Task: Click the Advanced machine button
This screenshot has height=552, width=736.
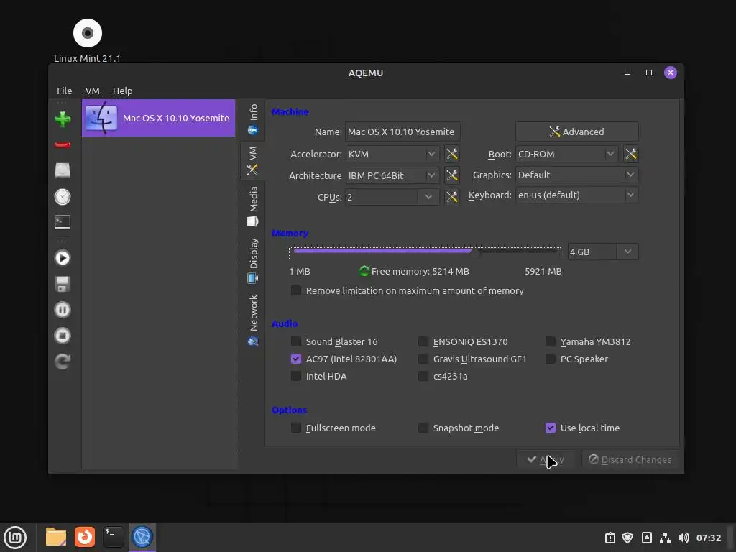Action: point(577,132)
